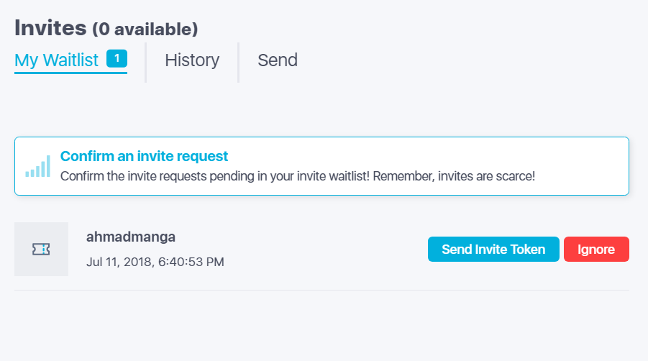Click the Confirm an invite request title
Image resolution: width=648 pixels, height=361 pixels.
click(145, 156)
